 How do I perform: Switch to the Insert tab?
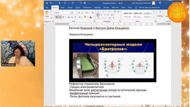(x=62, y=7)
